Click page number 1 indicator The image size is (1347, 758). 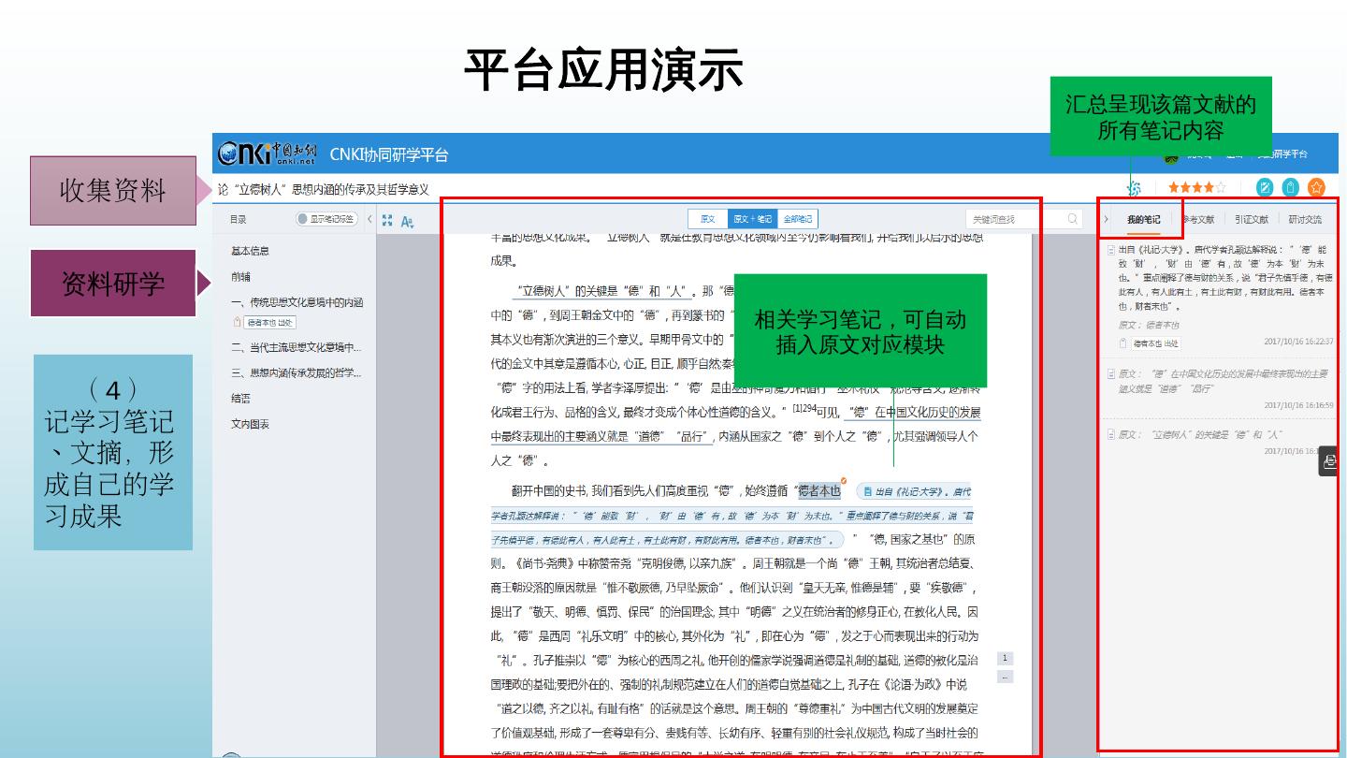pyautogui.click(x=1005, y=659)
